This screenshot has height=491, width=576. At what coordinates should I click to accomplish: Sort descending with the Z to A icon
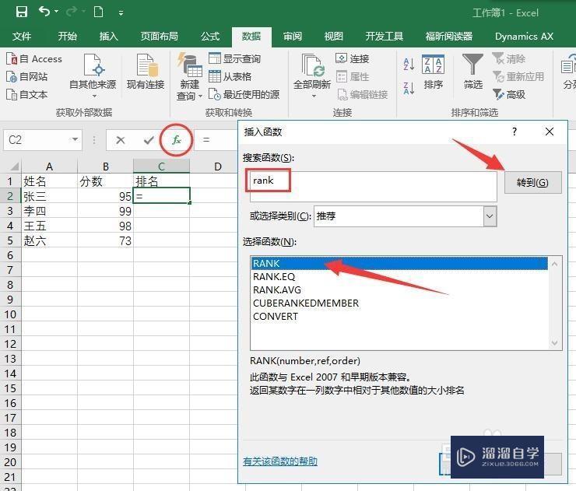click(409, 89)
